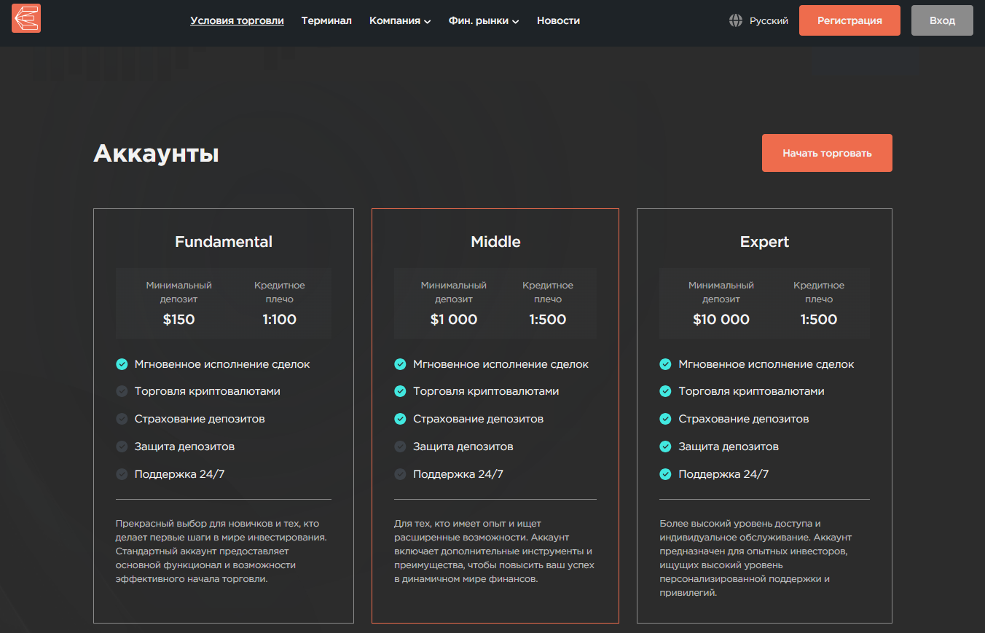This screenshot has width=985, height=633.
Task: Click Fundamental's Страхование депозитов text
Action: pos(200,419)
